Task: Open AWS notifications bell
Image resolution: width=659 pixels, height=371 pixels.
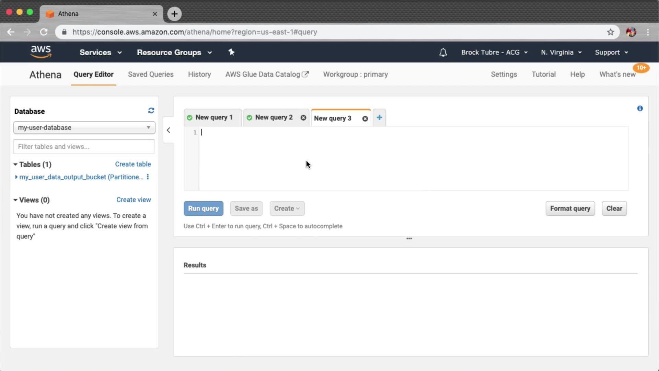Action: pyautogui.click(x=443, y=53)
